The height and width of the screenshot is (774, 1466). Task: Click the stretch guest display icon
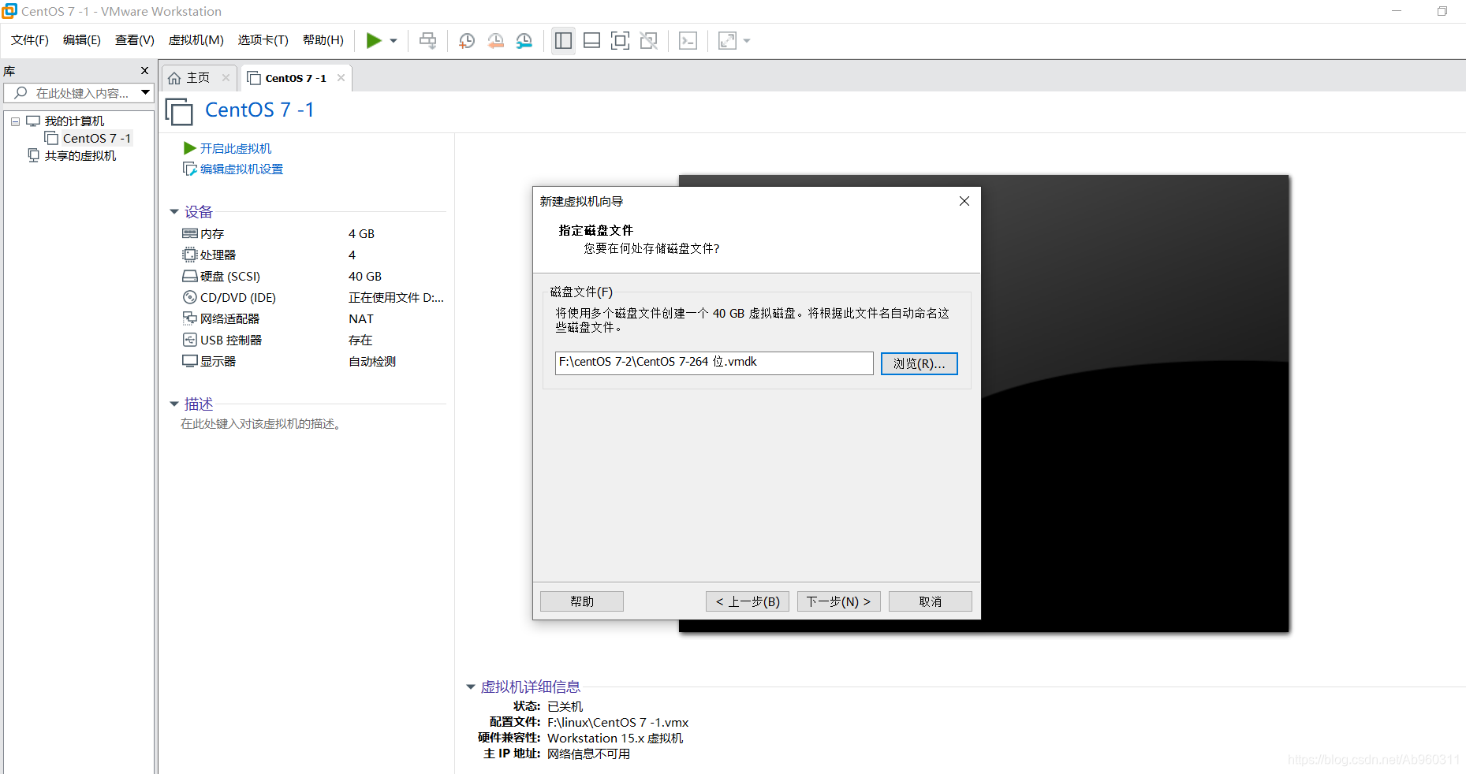click(x=727, y=40)
